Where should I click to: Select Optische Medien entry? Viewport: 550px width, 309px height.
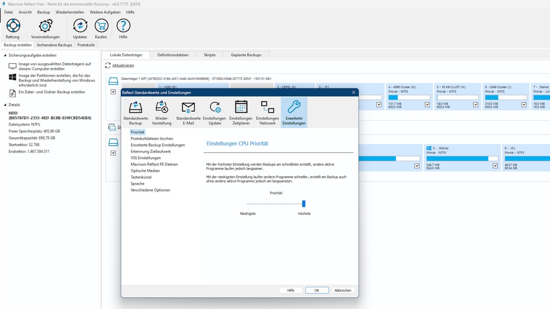click(x=145, y=171)
